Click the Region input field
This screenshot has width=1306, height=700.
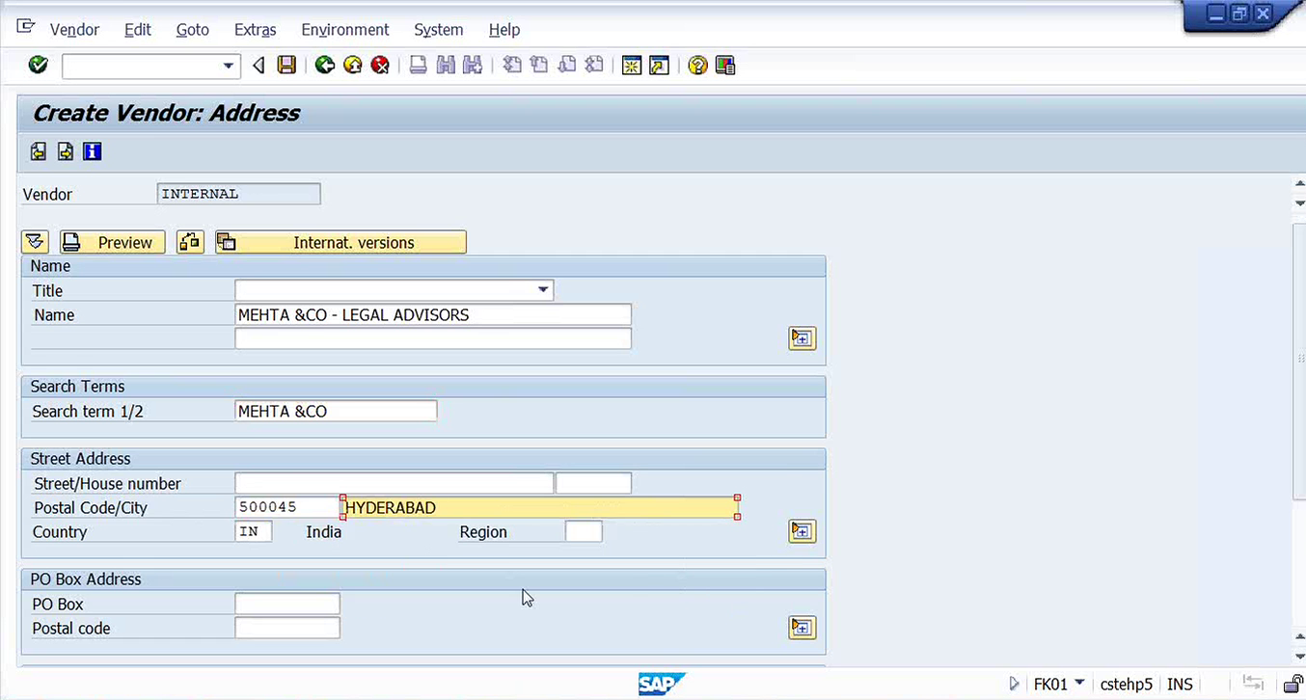click(x=584, y=531)
